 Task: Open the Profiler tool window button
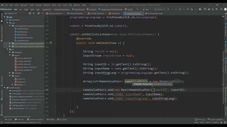point(50,120)
